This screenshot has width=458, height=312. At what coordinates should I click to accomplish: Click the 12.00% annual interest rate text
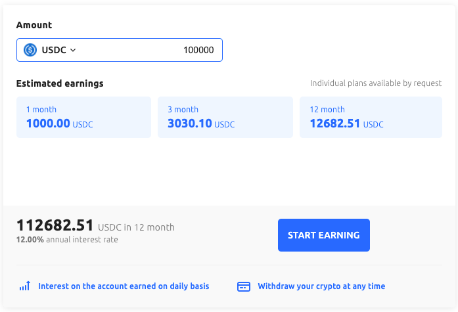pyautogui.click(x=67, y=240)
